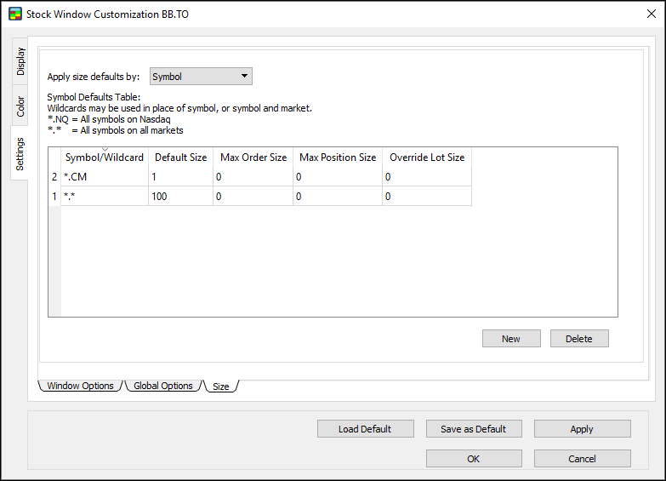The image size is (666, 481).
Task: Click the application icon in the title bar
Action: coord(14,14)
